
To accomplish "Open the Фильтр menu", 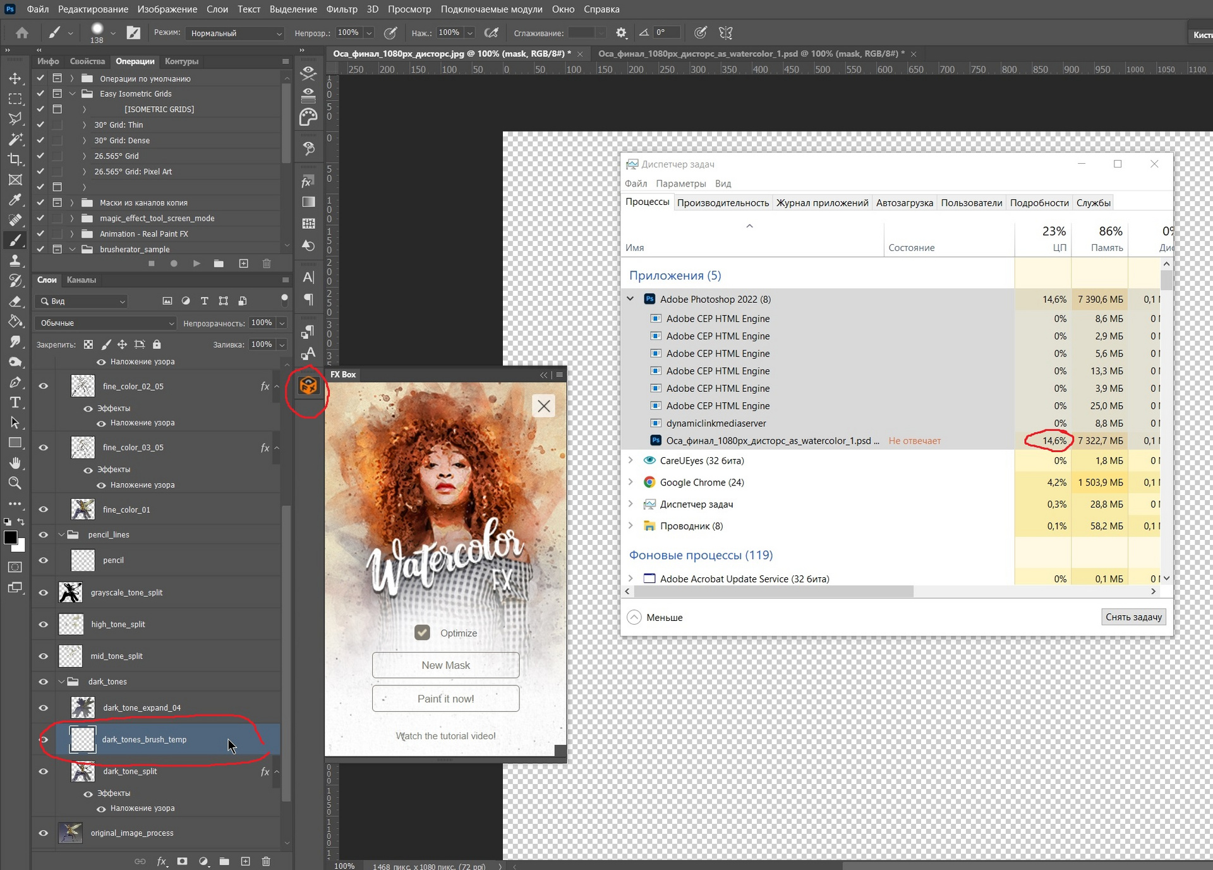I will click(342, 9).
